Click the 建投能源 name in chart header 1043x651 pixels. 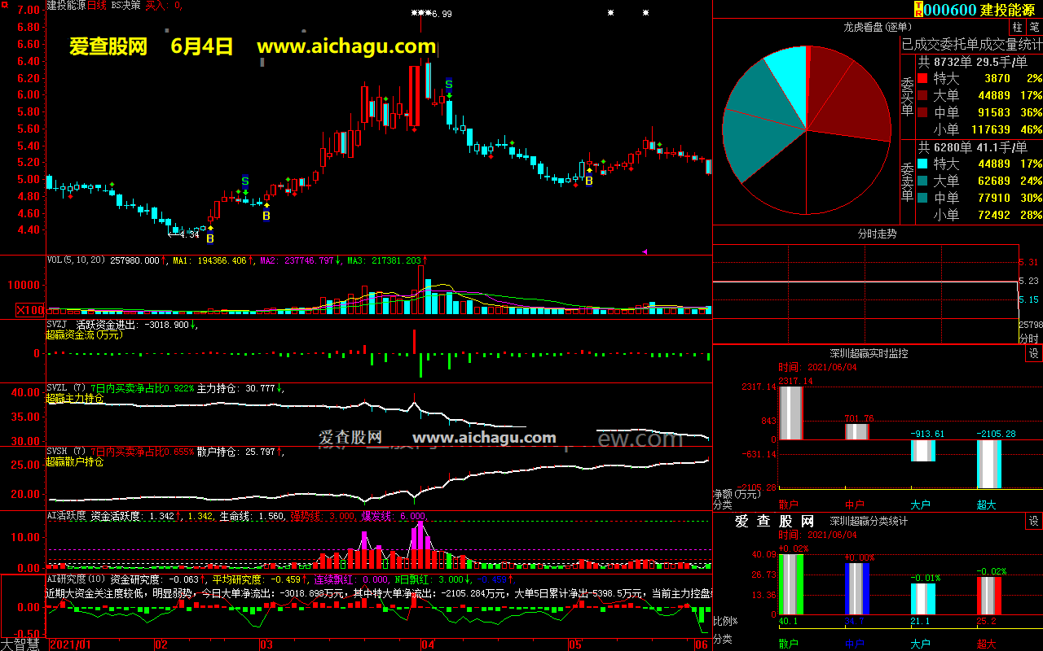pyautogui.click(x=66, y=6)
